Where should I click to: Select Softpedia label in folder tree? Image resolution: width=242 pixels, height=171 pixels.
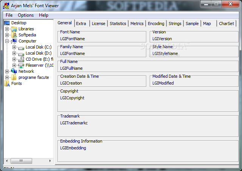click(x=27, y=35)
